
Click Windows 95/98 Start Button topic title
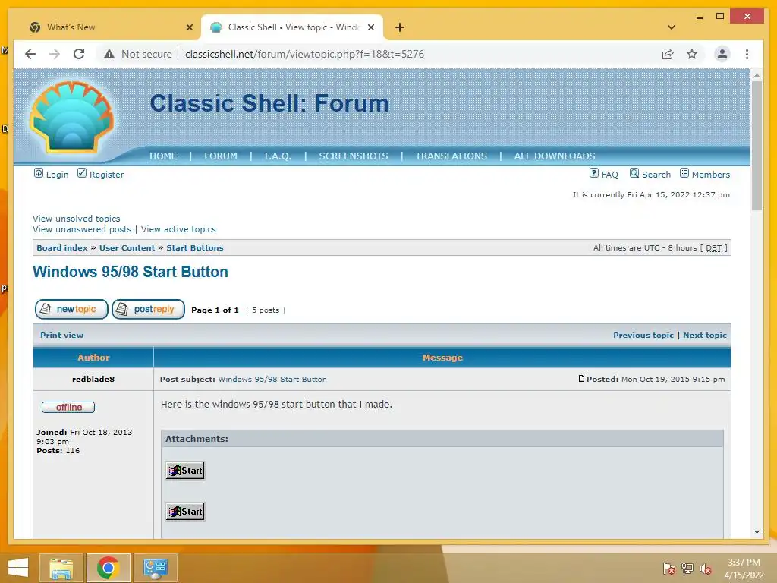pyautogui.click(x=131, y=272)
